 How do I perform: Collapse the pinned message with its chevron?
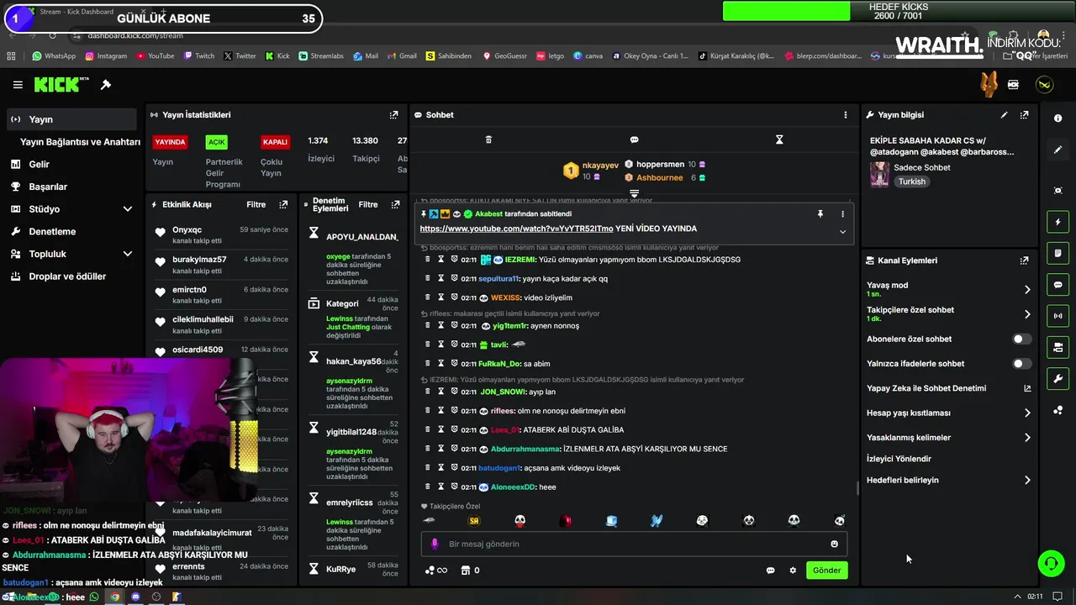[842, 232]
